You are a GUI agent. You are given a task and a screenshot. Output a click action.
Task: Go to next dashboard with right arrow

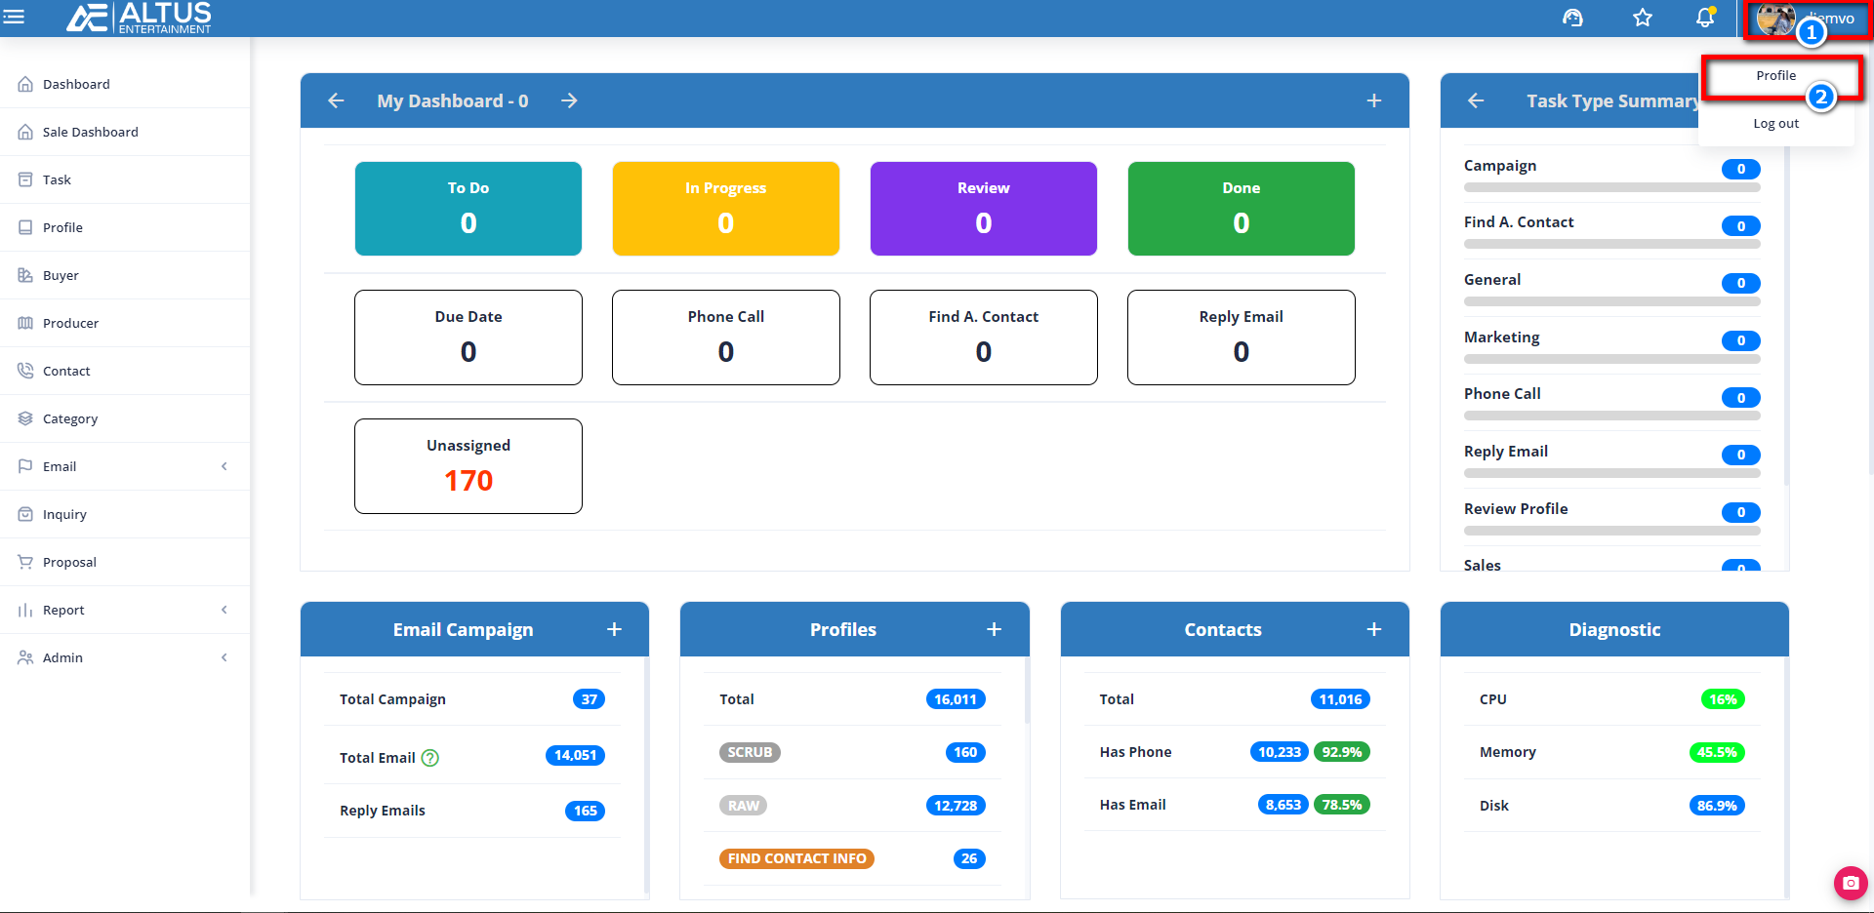[x=569, y=100]
